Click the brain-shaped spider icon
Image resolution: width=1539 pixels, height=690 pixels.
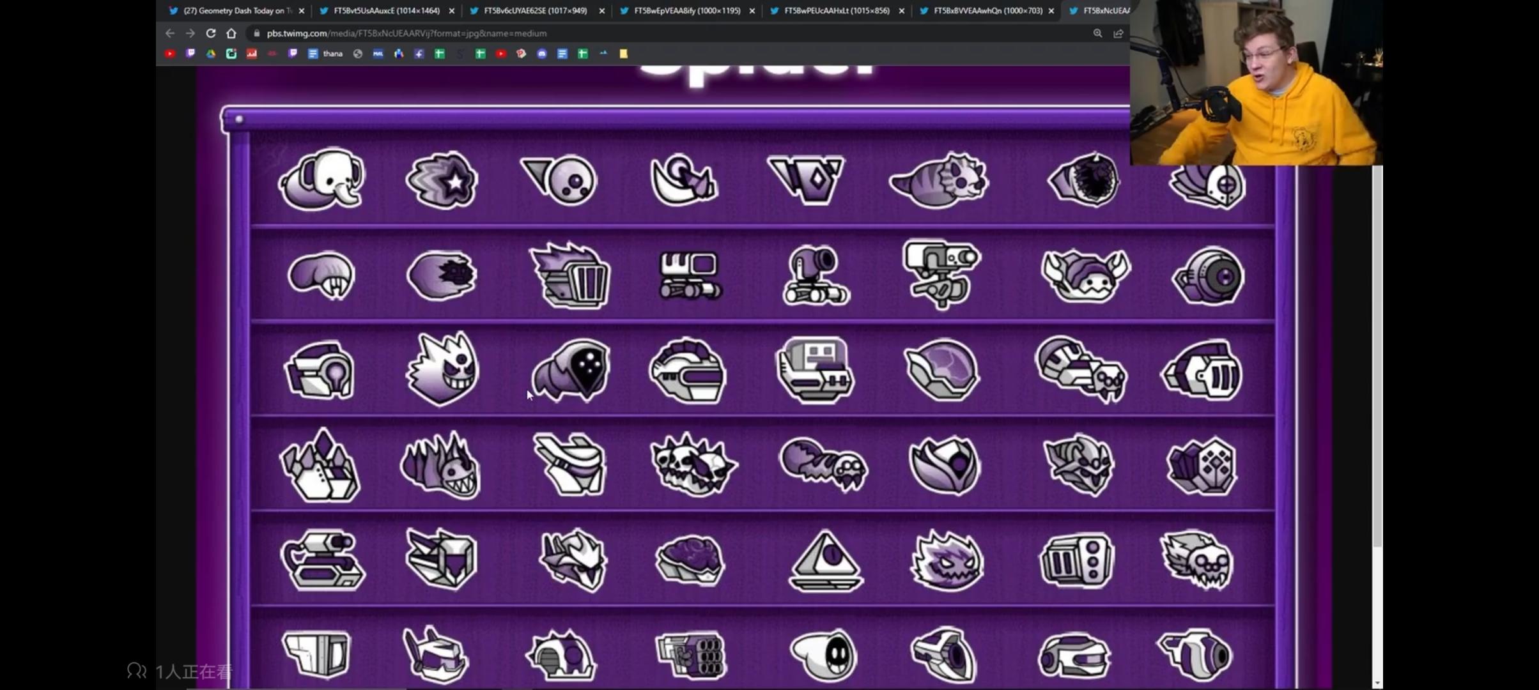(x=690, y=561)
